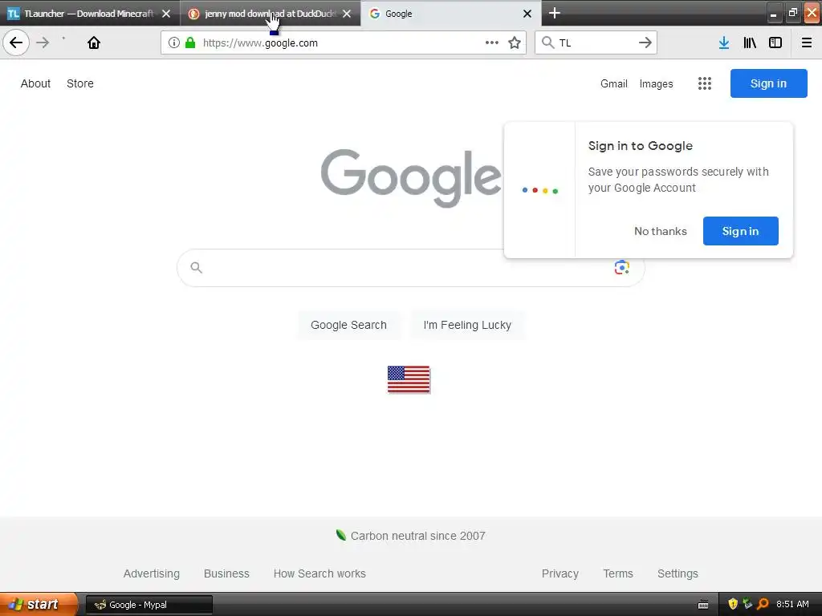Open the browser home page icon
822x616 pixels.
(94, 43)
